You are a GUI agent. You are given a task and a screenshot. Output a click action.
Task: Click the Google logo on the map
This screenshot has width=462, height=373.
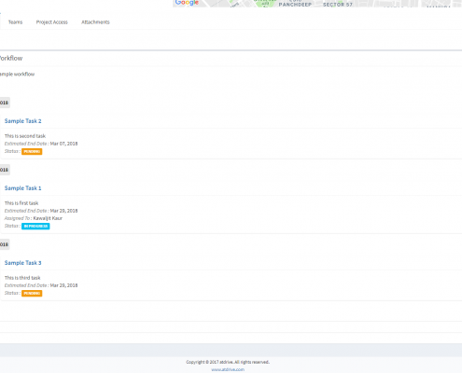point(187,3)
